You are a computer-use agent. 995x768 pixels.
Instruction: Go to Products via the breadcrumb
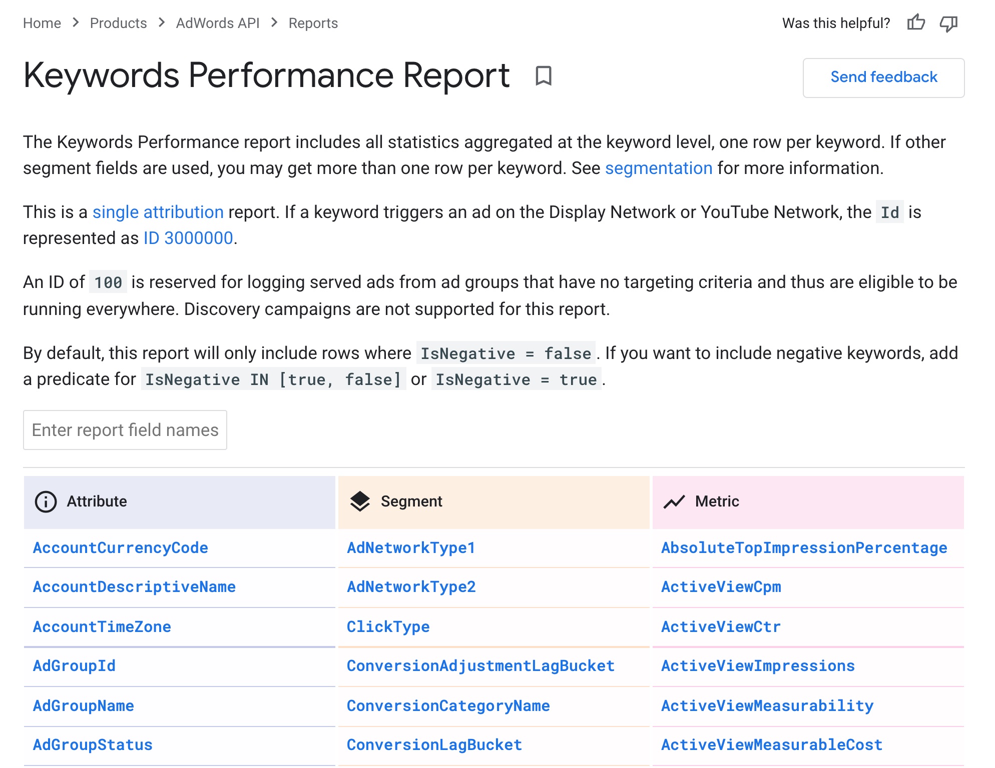[118, 23]
